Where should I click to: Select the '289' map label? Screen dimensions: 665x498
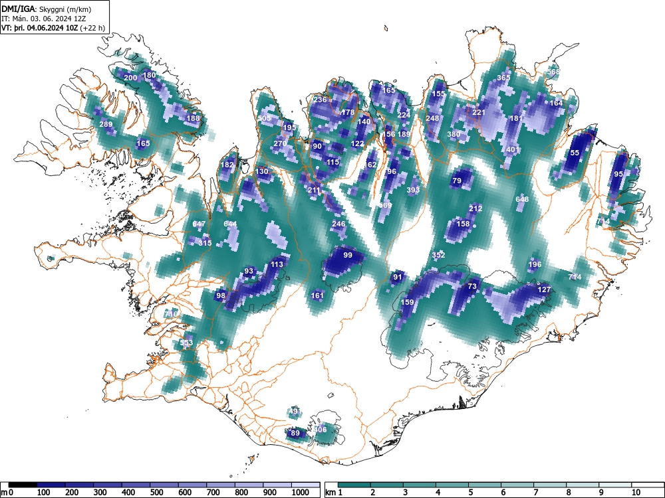pyautogui.click(x=106, y=124)
